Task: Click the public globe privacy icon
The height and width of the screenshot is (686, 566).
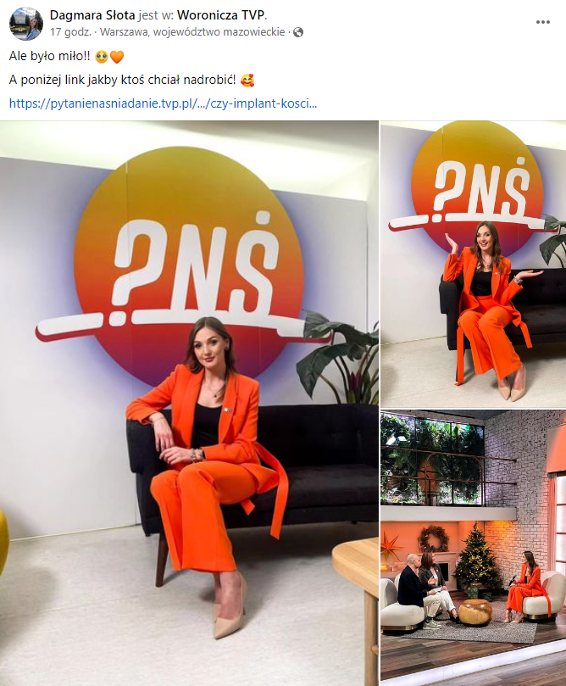Action: click(298, 32)
